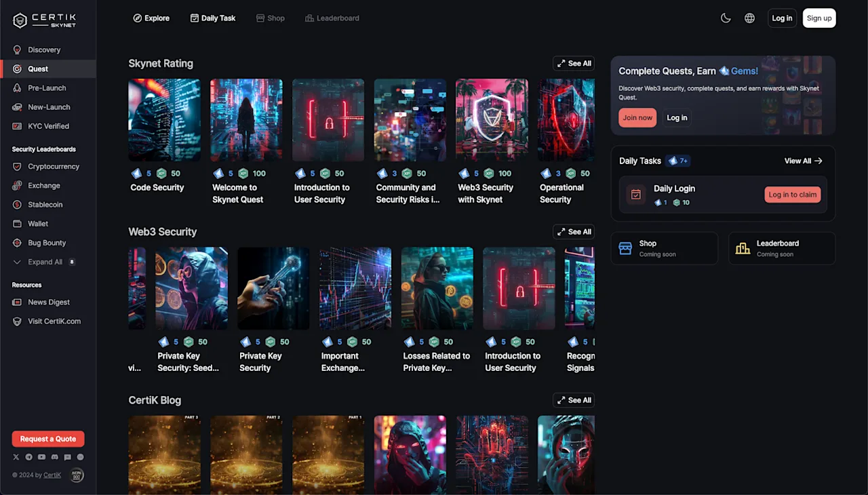The image size is (868, 495).
Task: Toggle dark mode with the moon icon
Action: (726, 18)
